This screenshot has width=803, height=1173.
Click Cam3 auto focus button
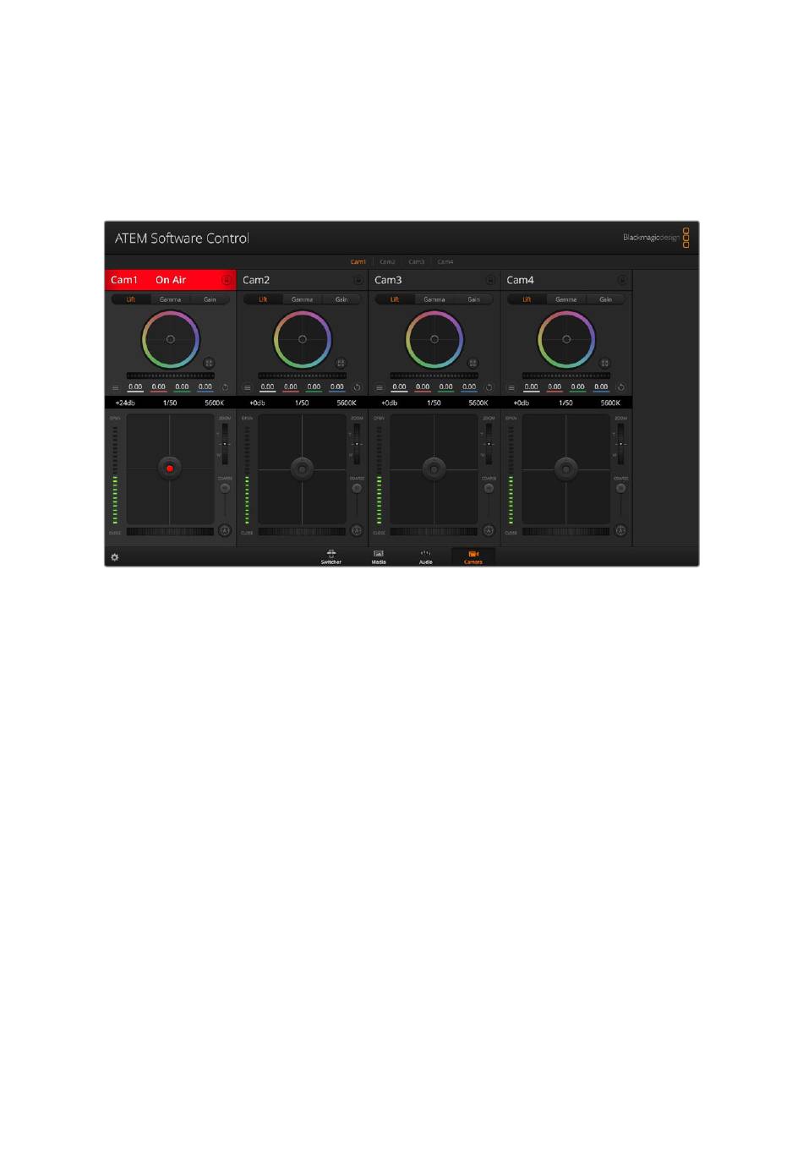[489, 530]
